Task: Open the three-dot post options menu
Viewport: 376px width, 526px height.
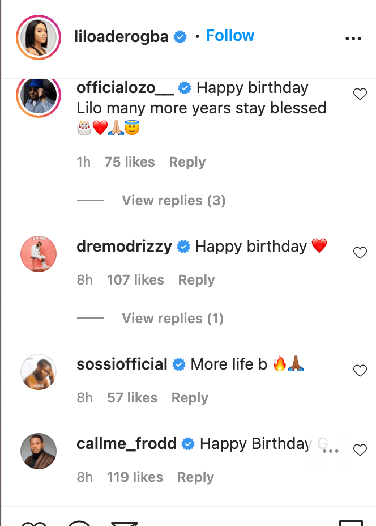Action: click(353, 39)
